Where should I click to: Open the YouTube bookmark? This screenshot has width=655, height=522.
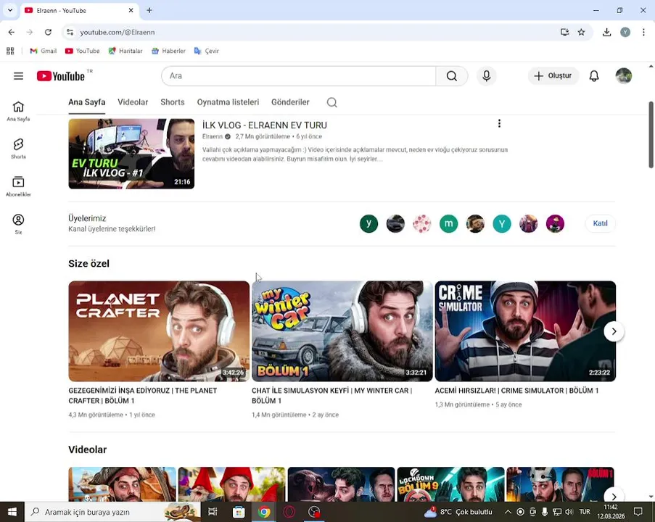pos(82,51)
